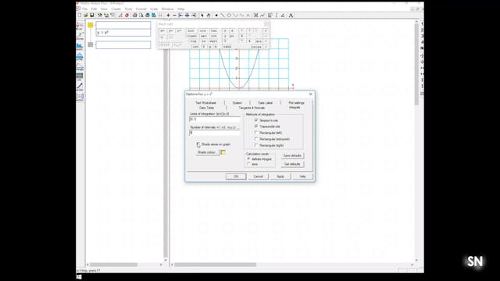500x281 pixels.
Task: Click Cancel in the options dialog
Action: (258, 176)
